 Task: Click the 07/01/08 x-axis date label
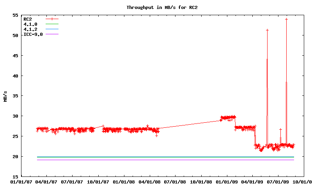[x=175, y=182]
